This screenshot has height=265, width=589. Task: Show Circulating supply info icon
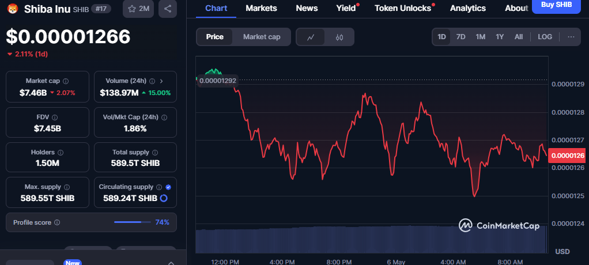[x=159, y=187]
